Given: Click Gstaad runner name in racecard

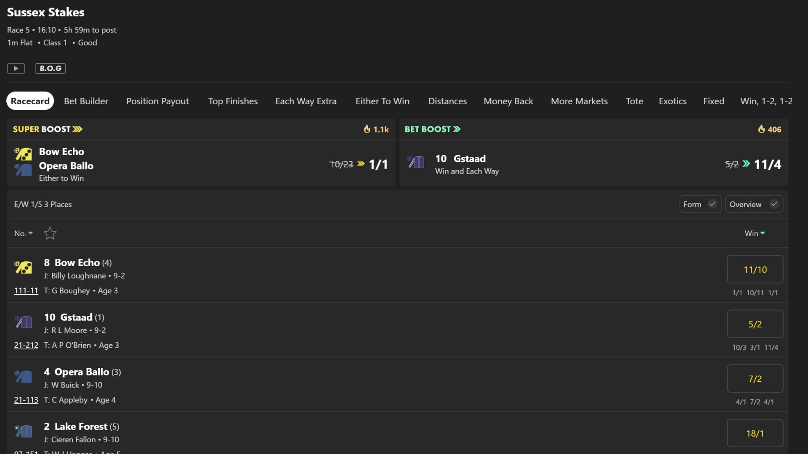Looking at the screenshot, I should tap(76, 317).
